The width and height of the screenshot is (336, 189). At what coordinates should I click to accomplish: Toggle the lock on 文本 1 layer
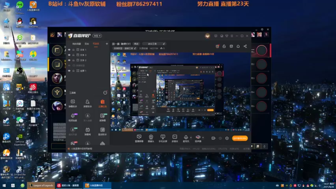73,50
